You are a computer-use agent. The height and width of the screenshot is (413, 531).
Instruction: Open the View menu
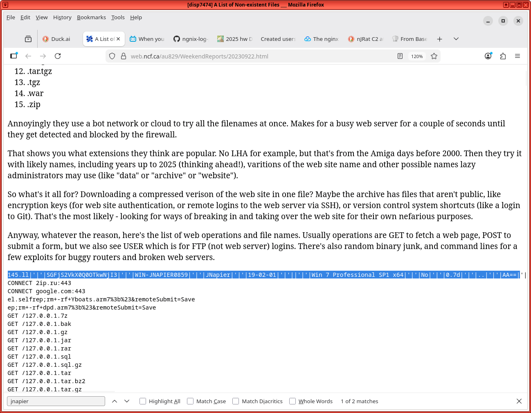pyautogui.click(x=42, y=17)
